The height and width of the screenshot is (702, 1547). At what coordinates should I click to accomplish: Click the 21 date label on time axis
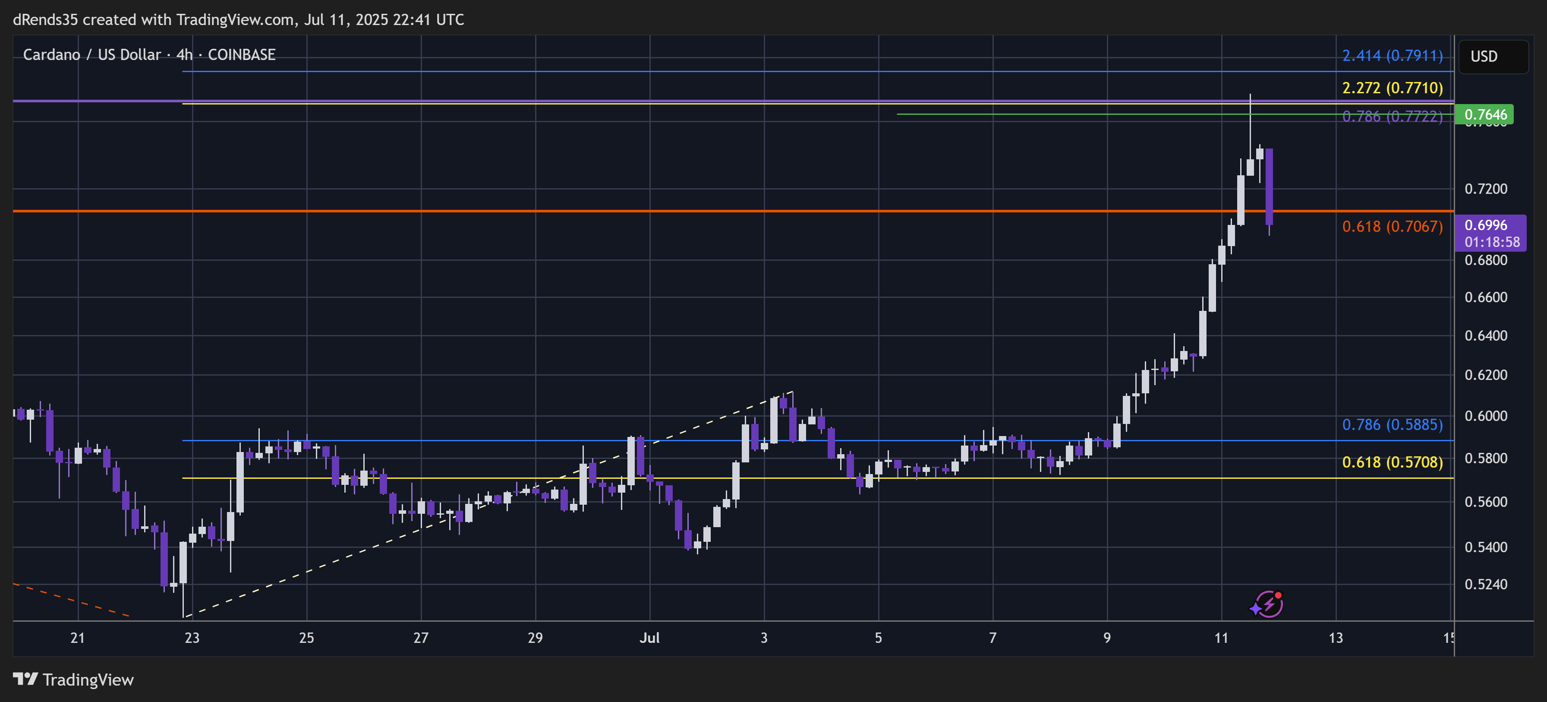coord(78,638)
